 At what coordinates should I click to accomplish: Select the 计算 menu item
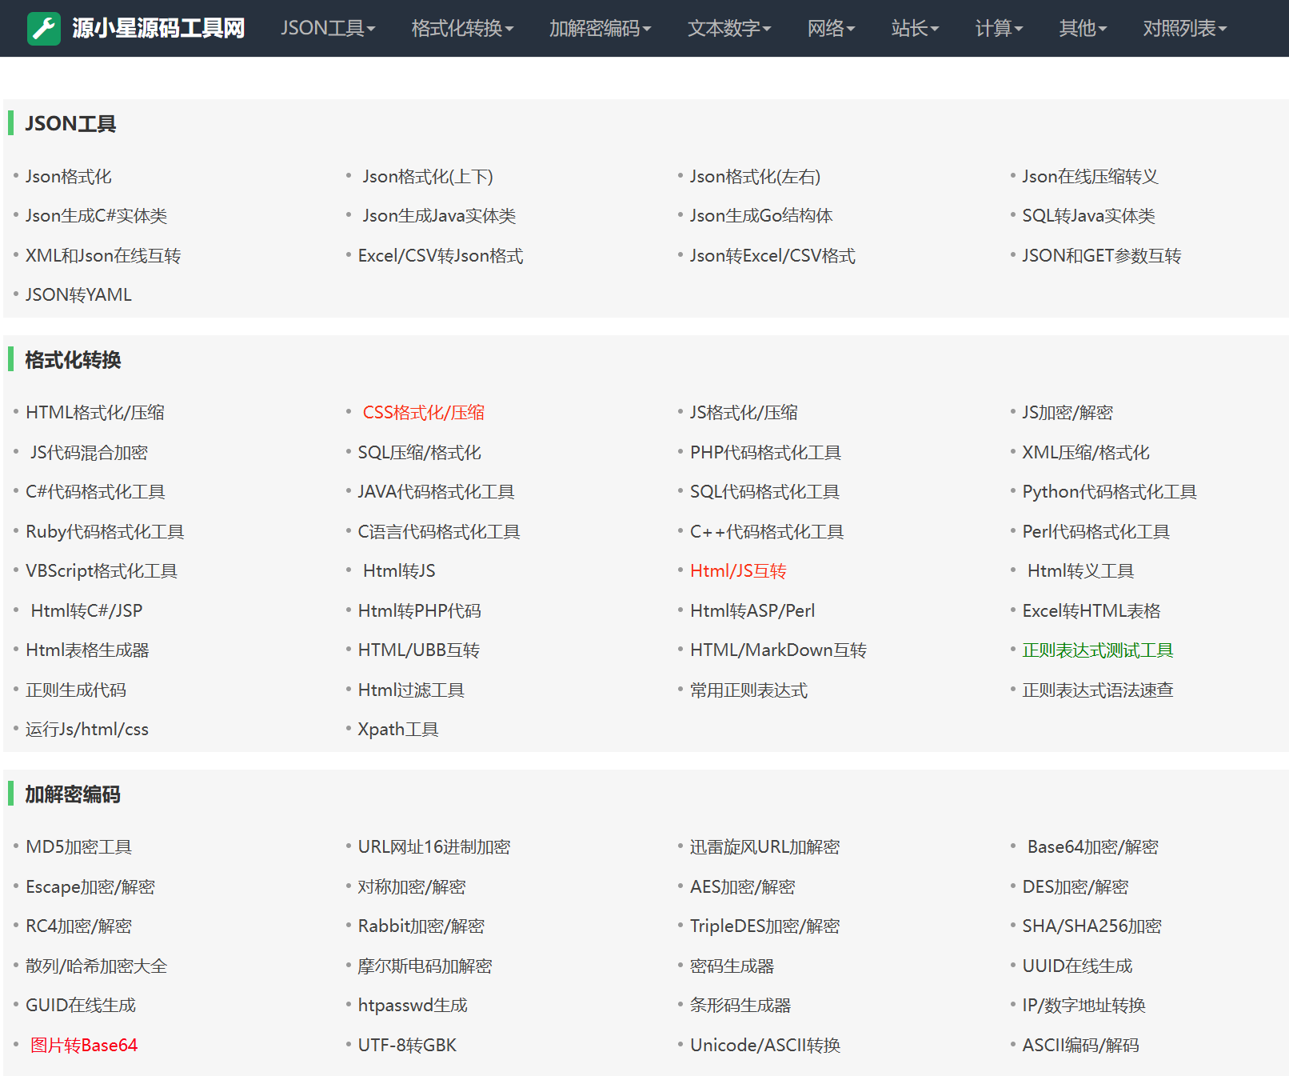tap(998, 28)
